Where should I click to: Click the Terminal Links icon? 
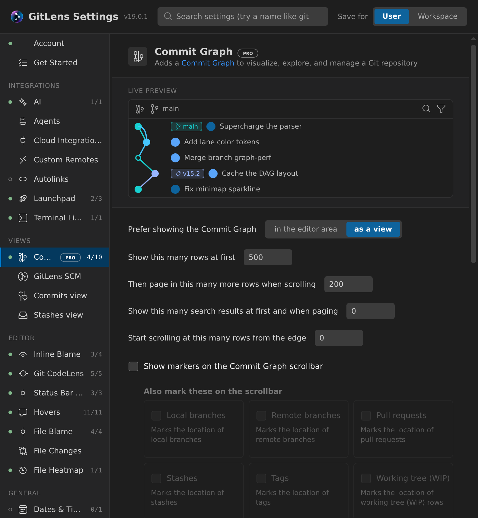coord(23,218)
